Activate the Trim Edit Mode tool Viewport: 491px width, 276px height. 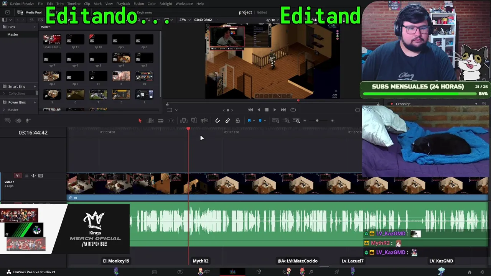tap(150, 121)
